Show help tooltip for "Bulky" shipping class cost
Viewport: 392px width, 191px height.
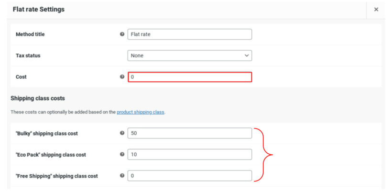(x=122, y=133)
